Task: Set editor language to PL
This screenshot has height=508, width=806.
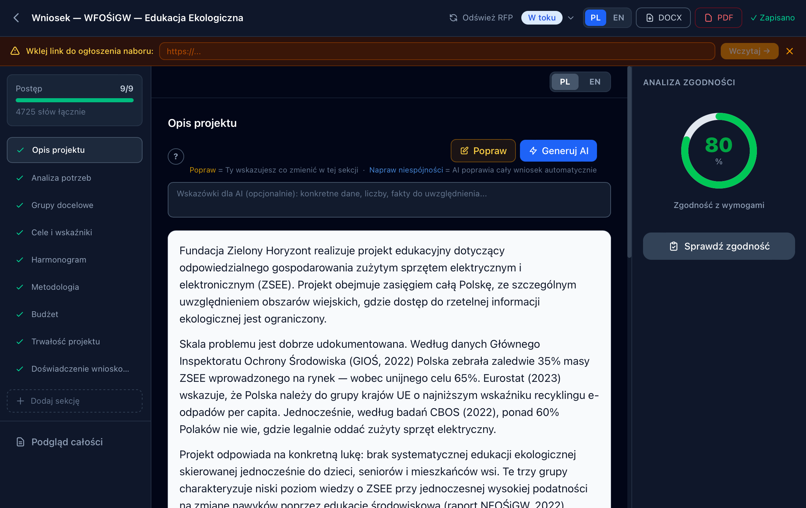Action: (x=565, y=82)
